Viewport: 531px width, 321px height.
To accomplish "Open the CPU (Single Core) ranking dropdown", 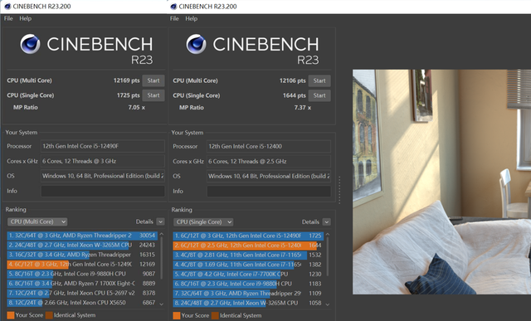I will 203,222.
